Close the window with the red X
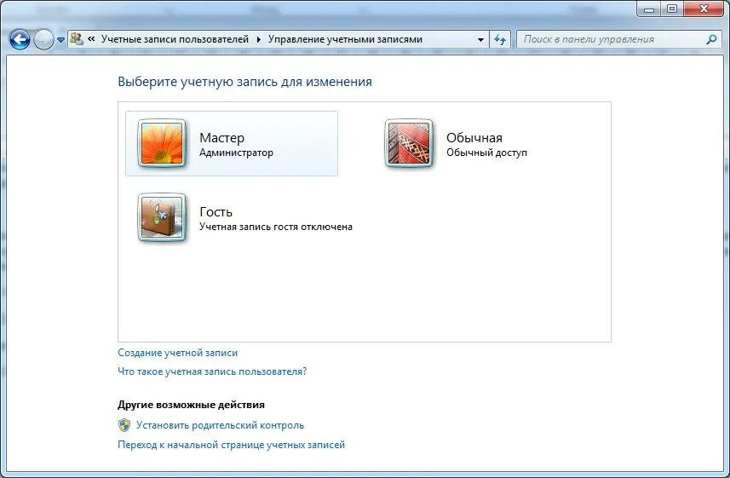730x478 pixels. (x=704, y=9)
